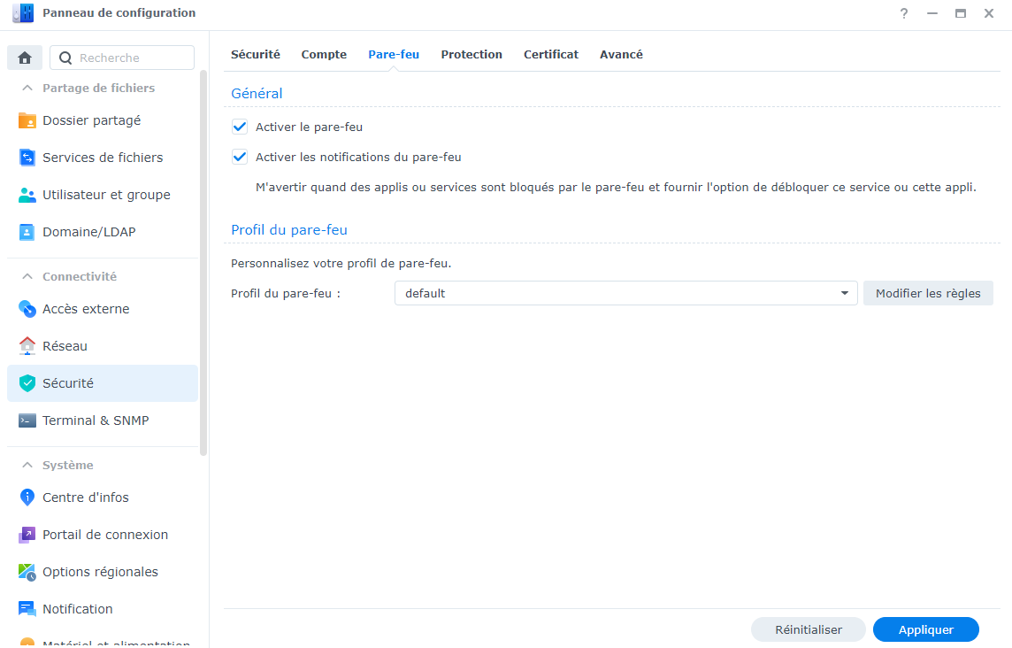The width and height of the screenshot is (1012, 648).
Task: Switch to the Protection tab
Action: (471, 54)
